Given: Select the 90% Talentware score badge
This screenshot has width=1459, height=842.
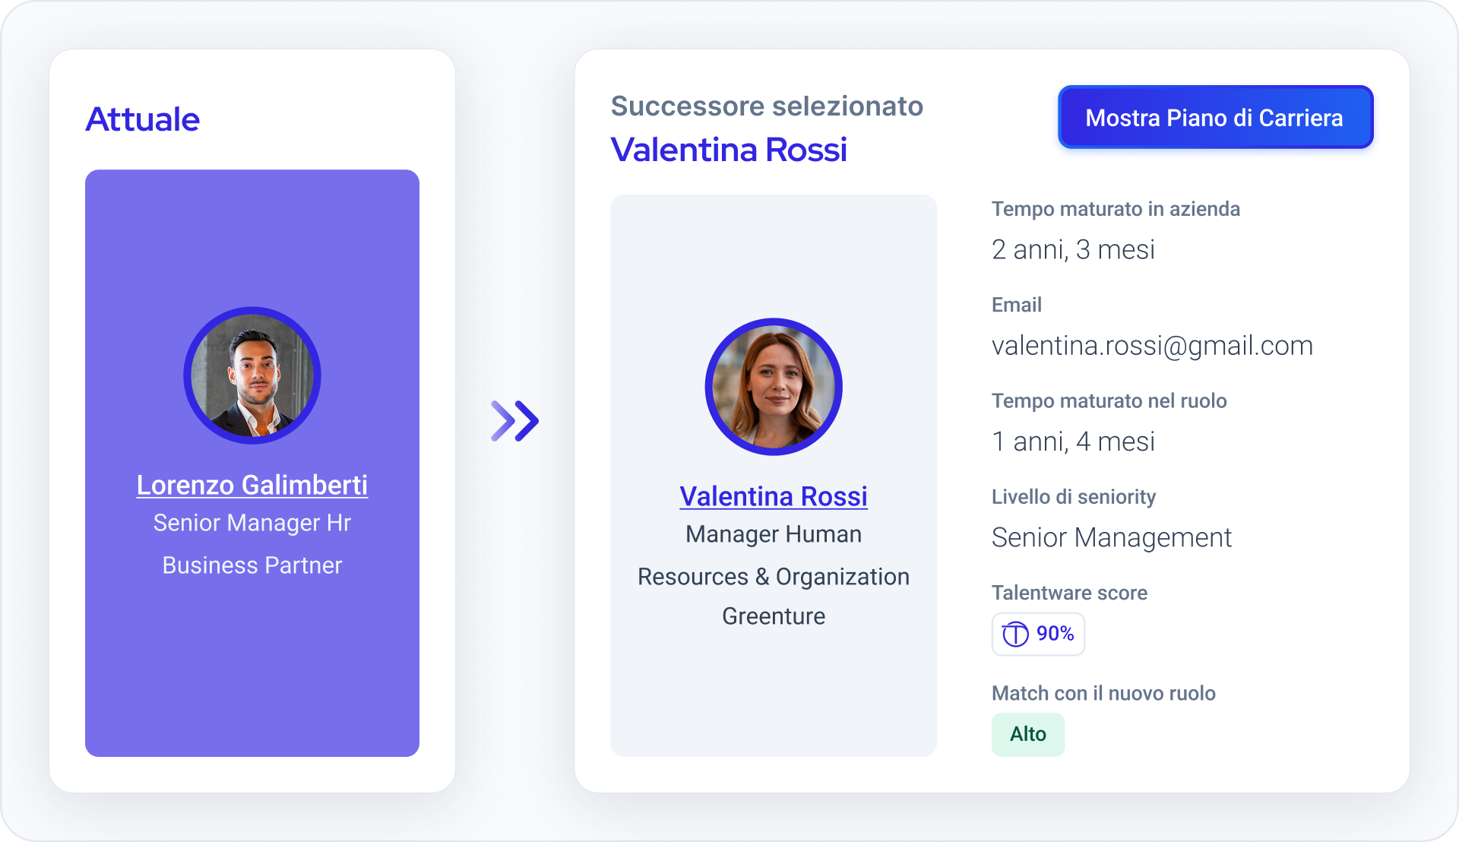Looking at the screenshot, I should [x=1038, y=634].
